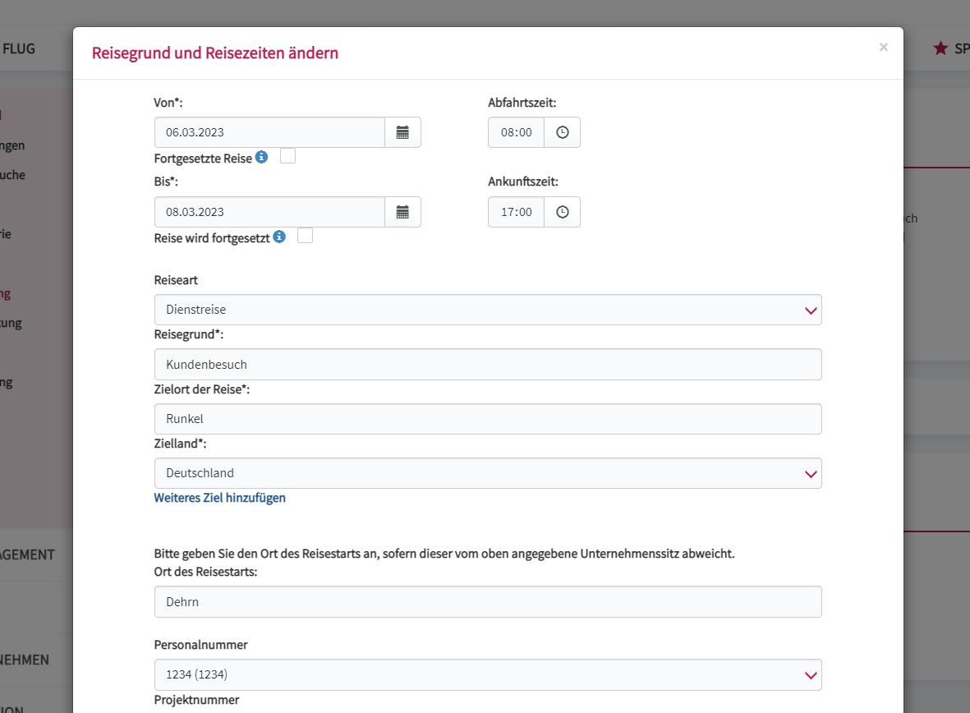
Task: Select the FLUG tab in the background
Action: [x=19, y=49]
